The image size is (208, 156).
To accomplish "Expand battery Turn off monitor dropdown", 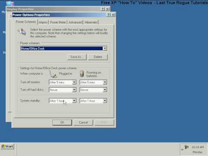I will coord(105,82).
